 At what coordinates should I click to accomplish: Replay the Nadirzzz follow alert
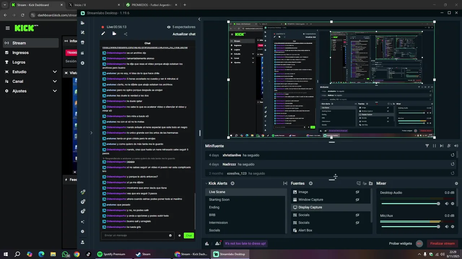pos(453,164)
